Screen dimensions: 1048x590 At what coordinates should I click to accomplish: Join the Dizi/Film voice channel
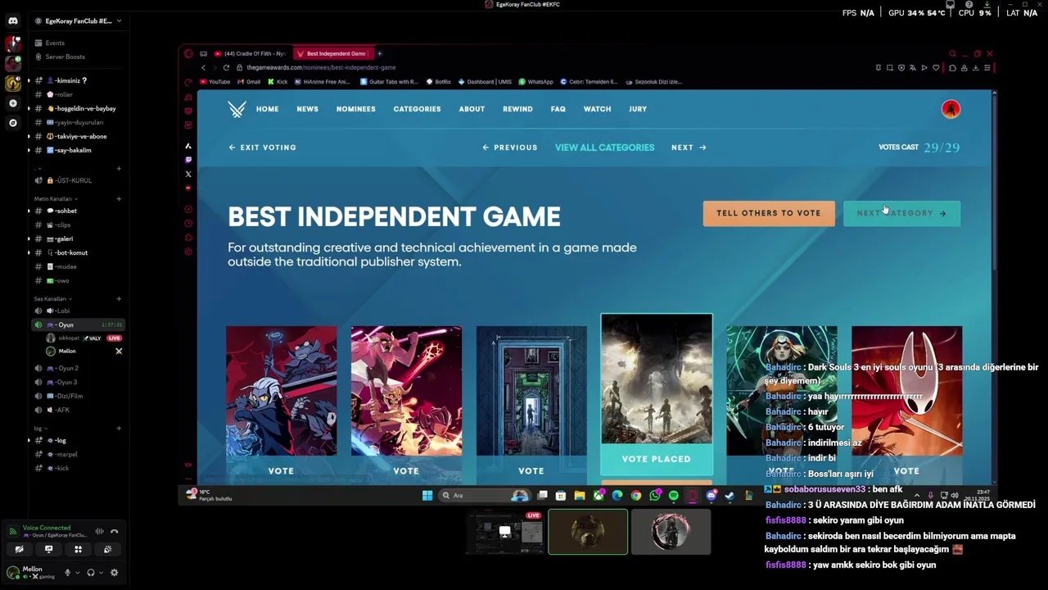pos(78,396)
